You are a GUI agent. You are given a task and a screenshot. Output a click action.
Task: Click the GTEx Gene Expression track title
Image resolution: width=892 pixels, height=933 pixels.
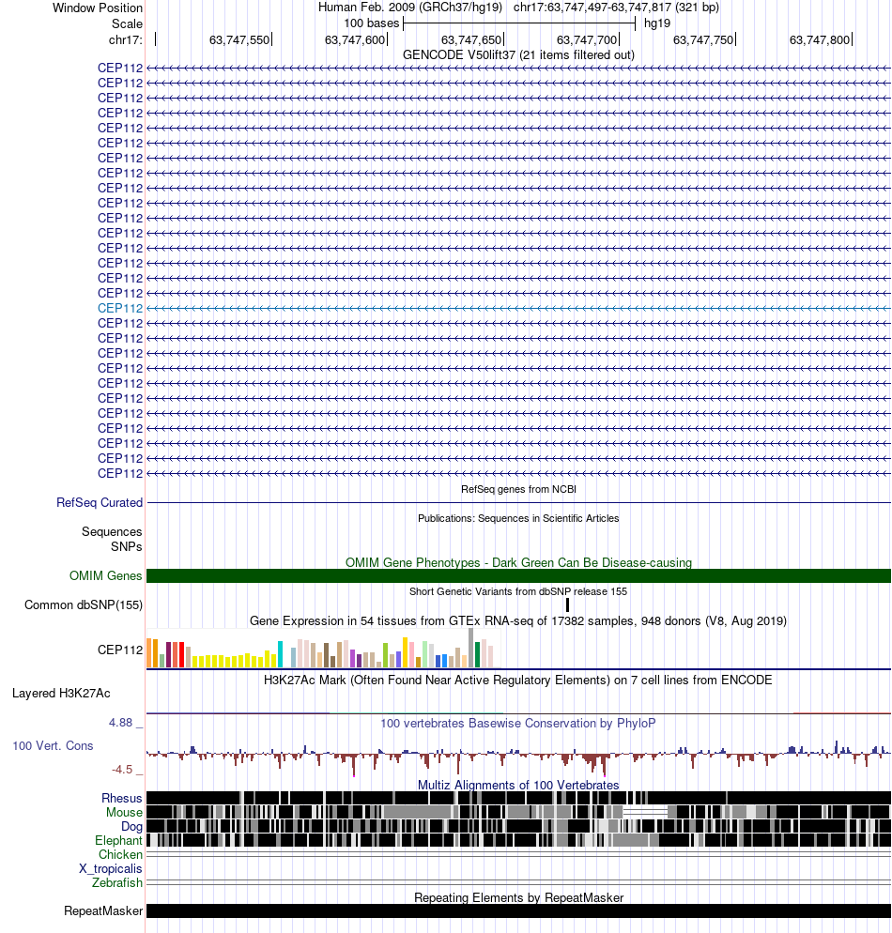pyautogui.click(x=518, y=620)
